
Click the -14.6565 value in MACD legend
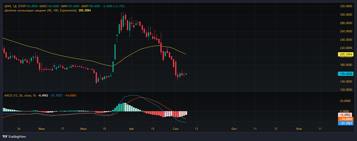coord(70,96)
